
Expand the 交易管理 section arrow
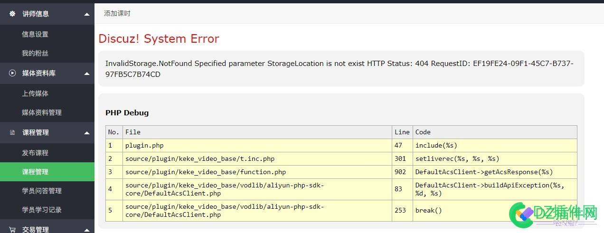pyautogui.click(x=86, y=229)
